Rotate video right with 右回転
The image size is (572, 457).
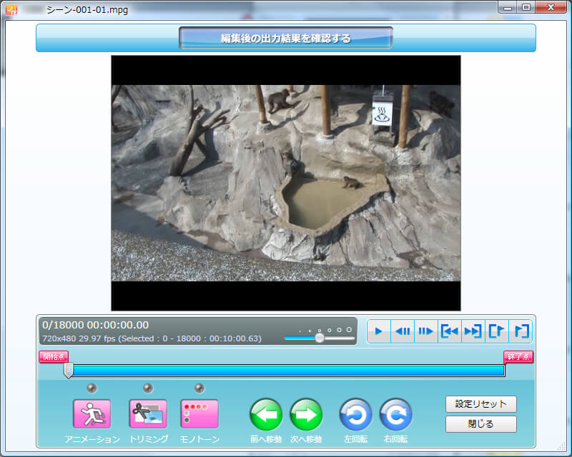point(395,414)
